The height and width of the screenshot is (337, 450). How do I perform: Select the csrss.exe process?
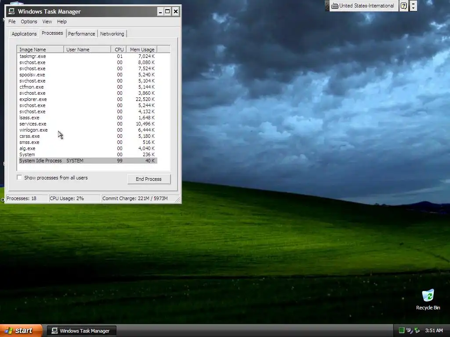click(x=87, y=136)
